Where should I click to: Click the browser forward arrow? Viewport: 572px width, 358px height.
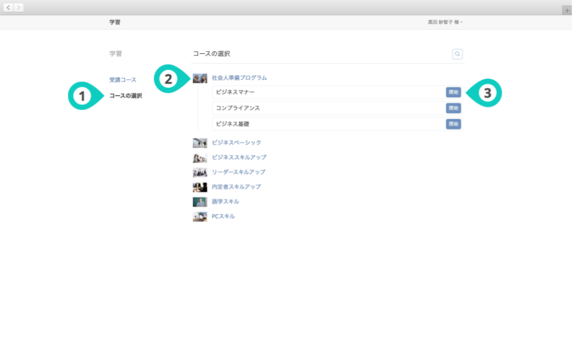click(19, 7)
